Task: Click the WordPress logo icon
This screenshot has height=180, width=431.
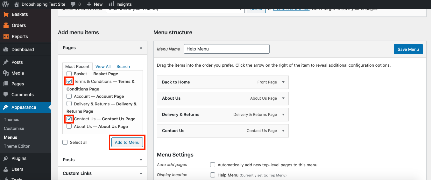Action: click(5, 4)
